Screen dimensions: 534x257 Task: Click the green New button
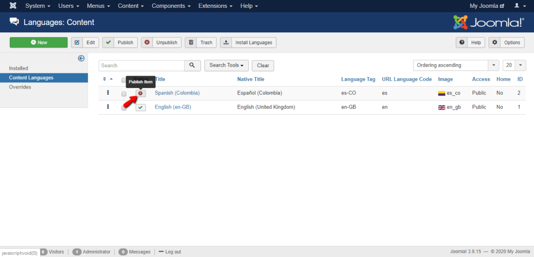(x=39, y=43)
